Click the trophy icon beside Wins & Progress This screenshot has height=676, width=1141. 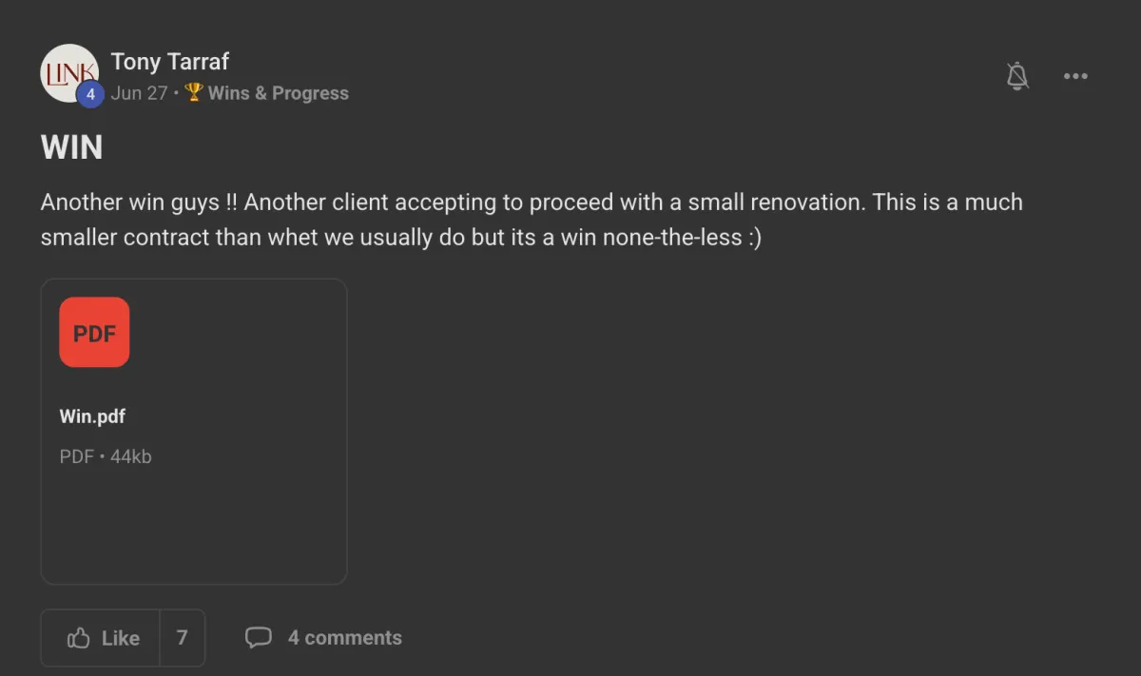point(194,92)
